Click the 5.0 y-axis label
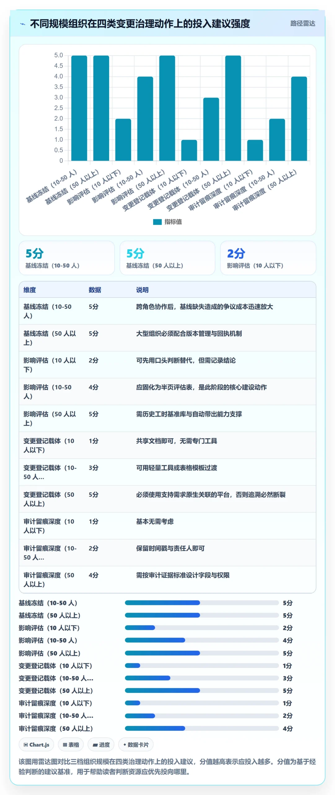Viewport: 335px width, 795px height. [x=59, y=55]
